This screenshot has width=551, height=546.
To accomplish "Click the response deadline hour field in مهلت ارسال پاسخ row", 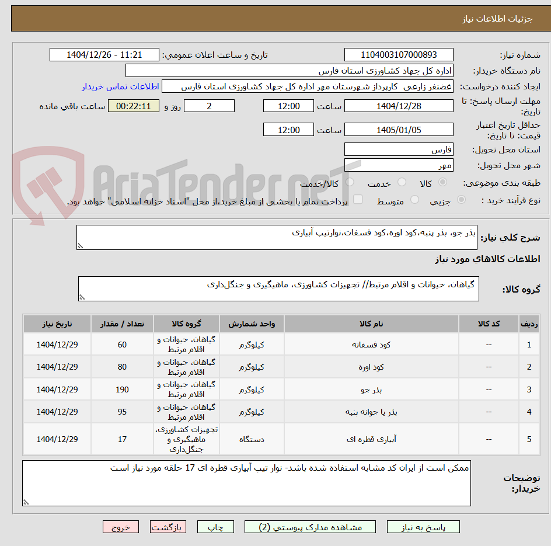I will click(288, 106).
